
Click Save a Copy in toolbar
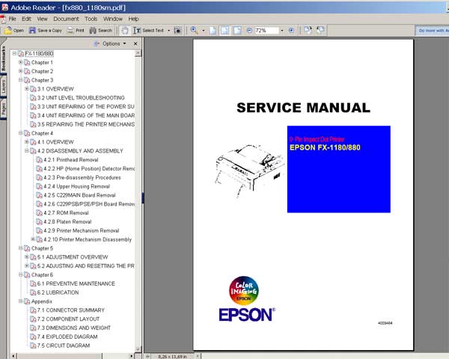coord(45,31)
